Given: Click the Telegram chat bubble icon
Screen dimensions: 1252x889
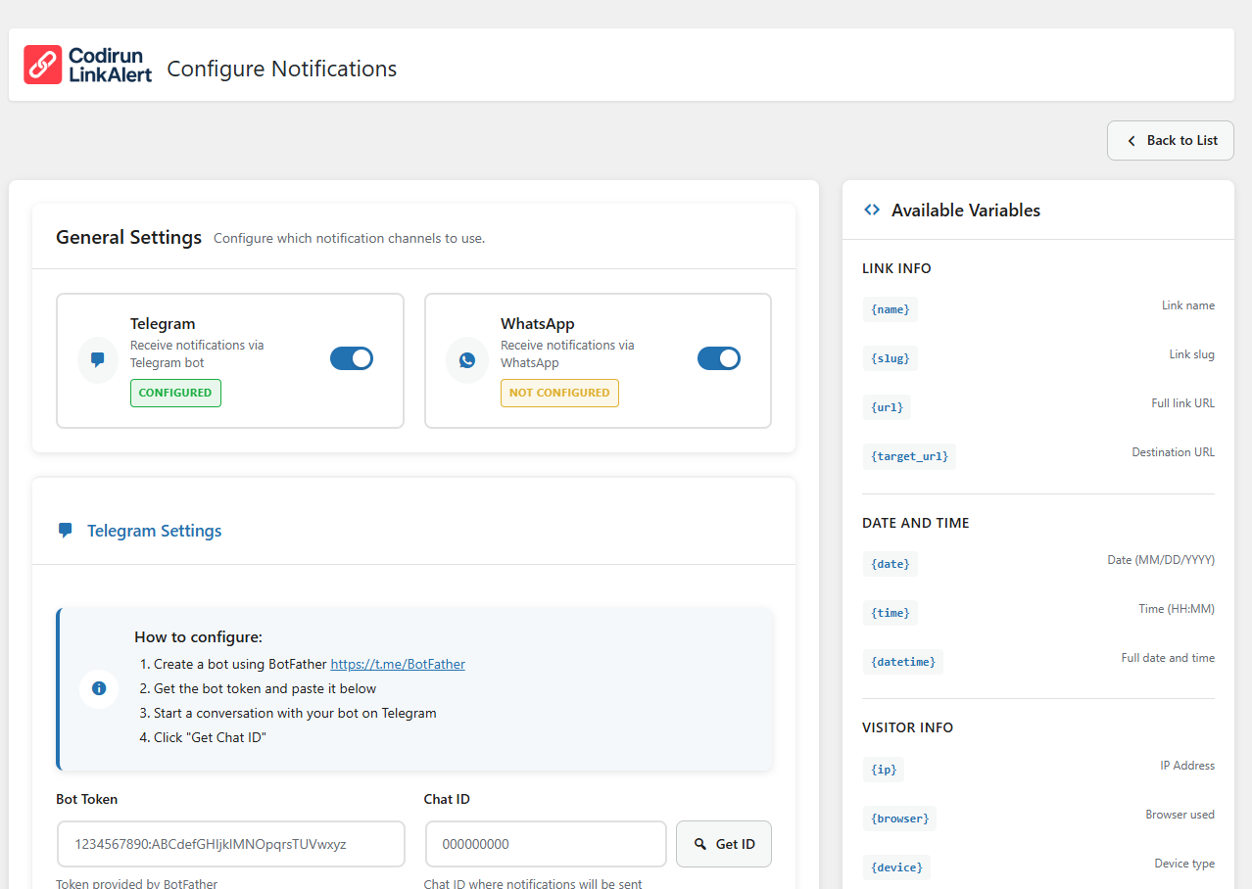Looking at the screenshot, I should (x=98, y=360).
